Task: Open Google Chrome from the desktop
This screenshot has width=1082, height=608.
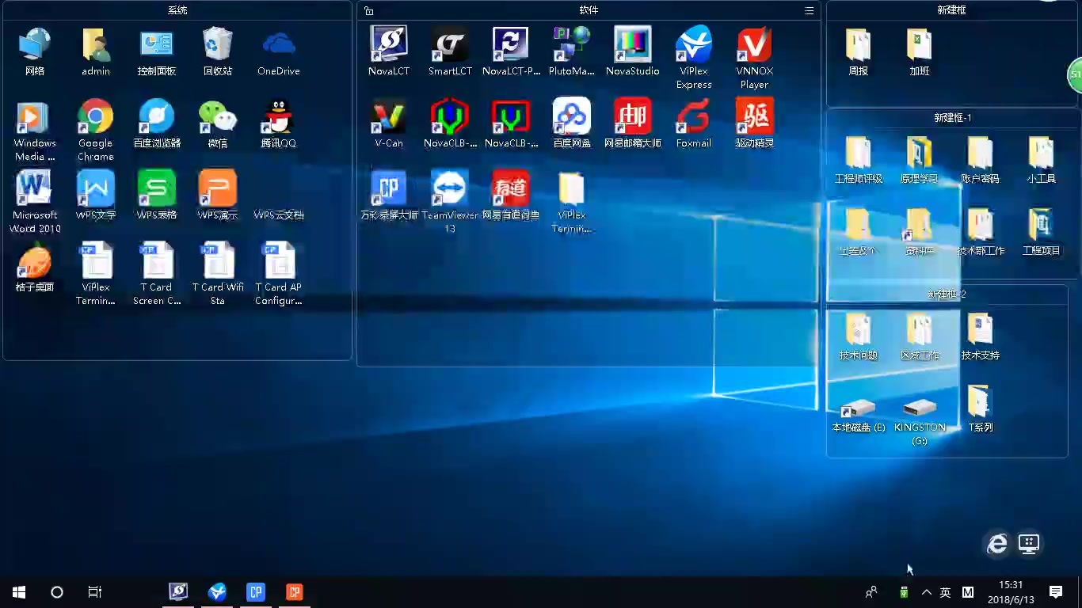Action: pos(95,129)
